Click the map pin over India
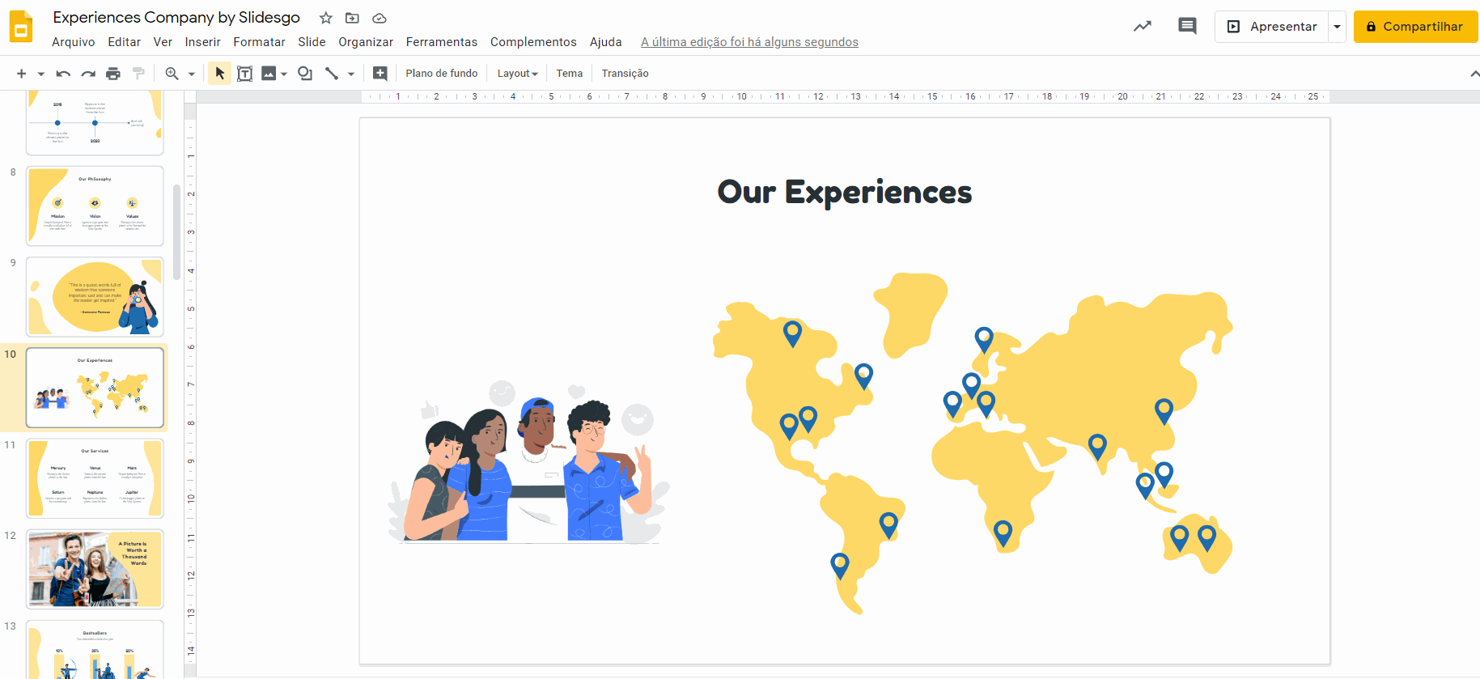This screenshot has width=1480, height=679. [x=1097, y=447]
